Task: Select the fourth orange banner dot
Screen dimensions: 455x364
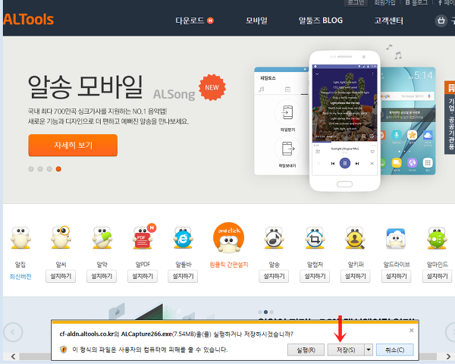Action: pyautogui.click(x=58, y=169)
